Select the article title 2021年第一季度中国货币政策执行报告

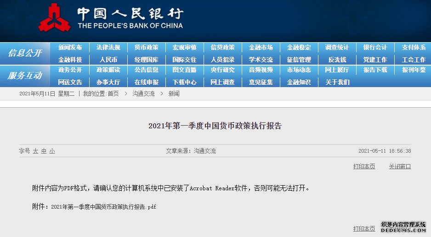click(215, 126)
